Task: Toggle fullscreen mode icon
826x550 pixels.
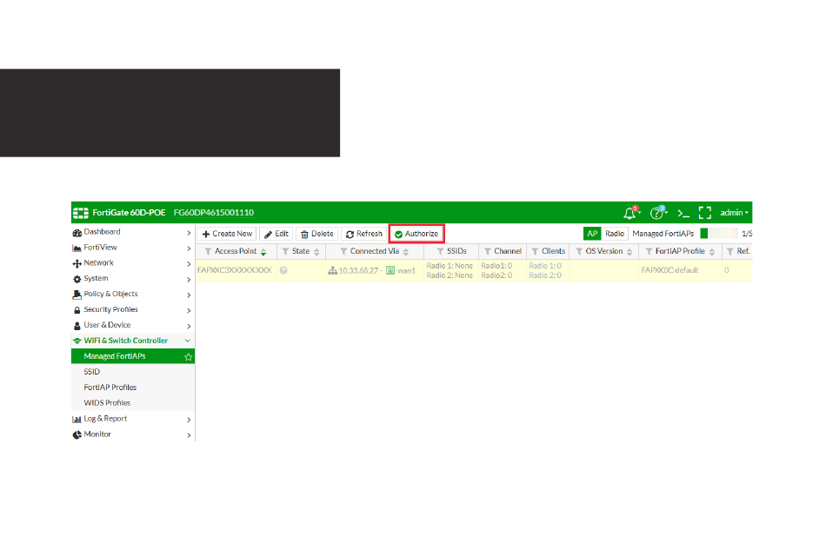Action: [x=705, y=213]
